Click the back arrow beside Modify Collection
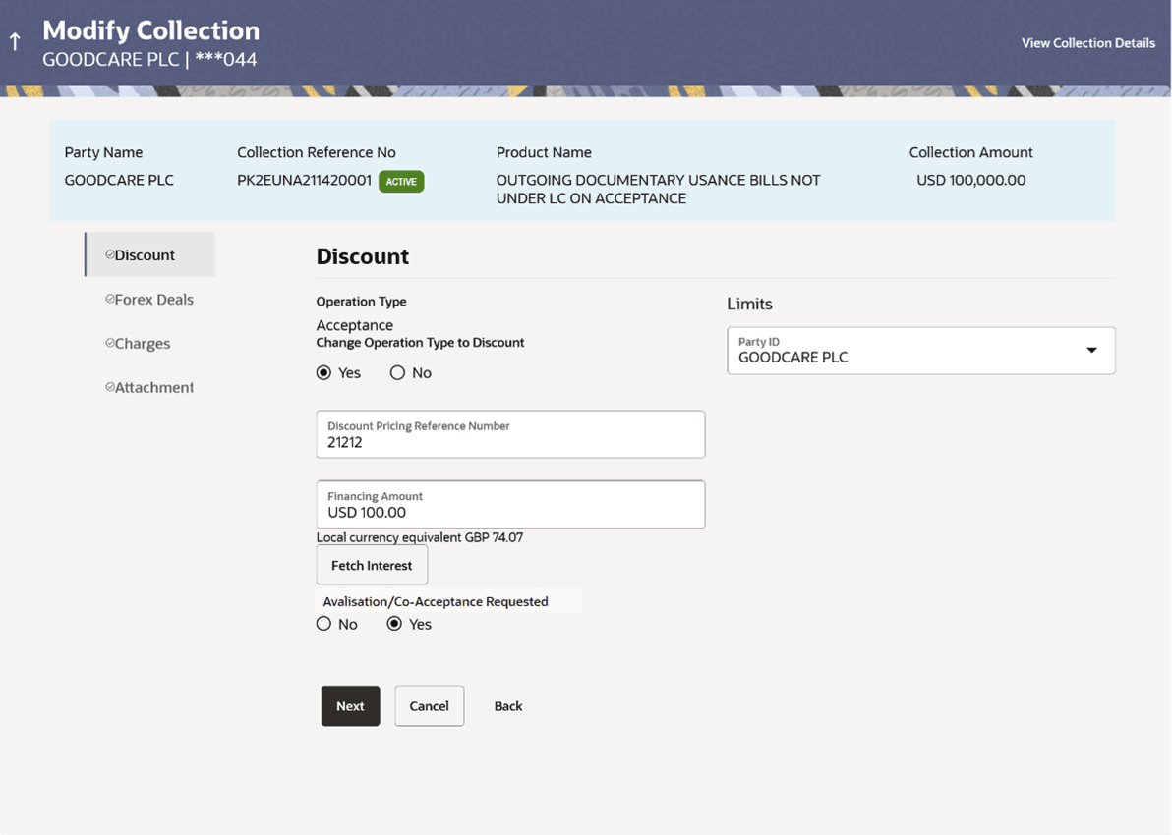 [x=15, y=42]
